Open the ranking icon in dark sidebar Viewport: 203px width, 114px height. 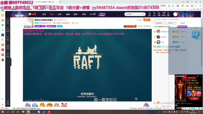click(8, 30)
